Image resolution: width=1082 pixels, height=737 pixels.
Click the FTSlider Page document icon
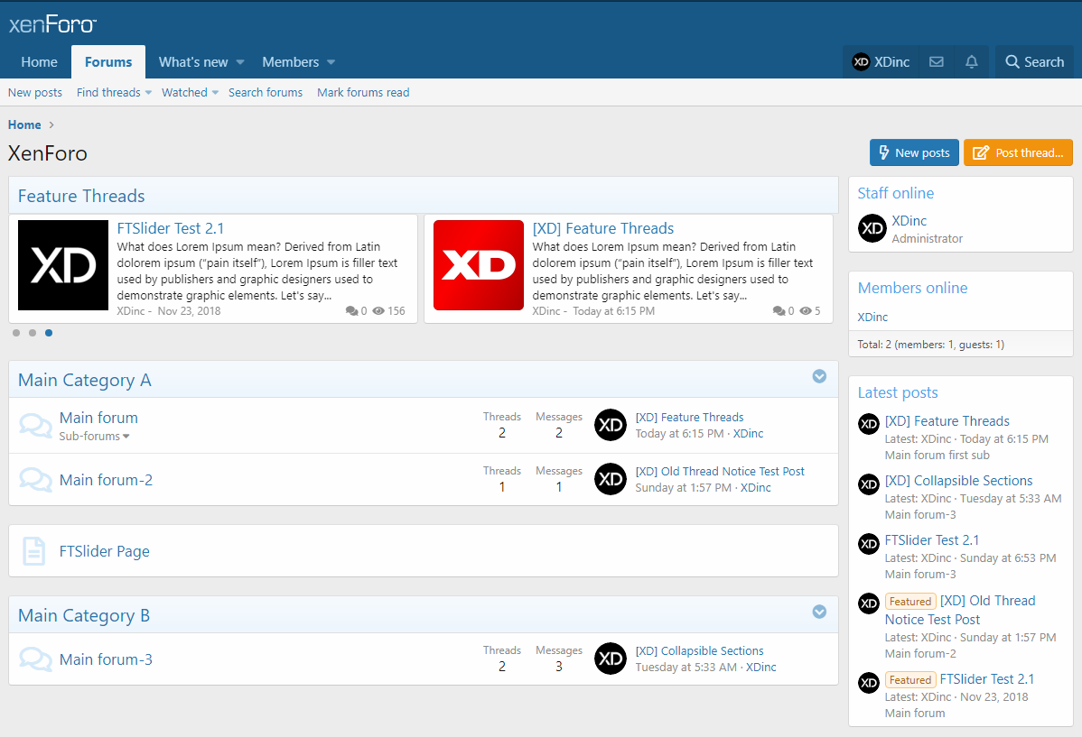[x=33, y=551]
